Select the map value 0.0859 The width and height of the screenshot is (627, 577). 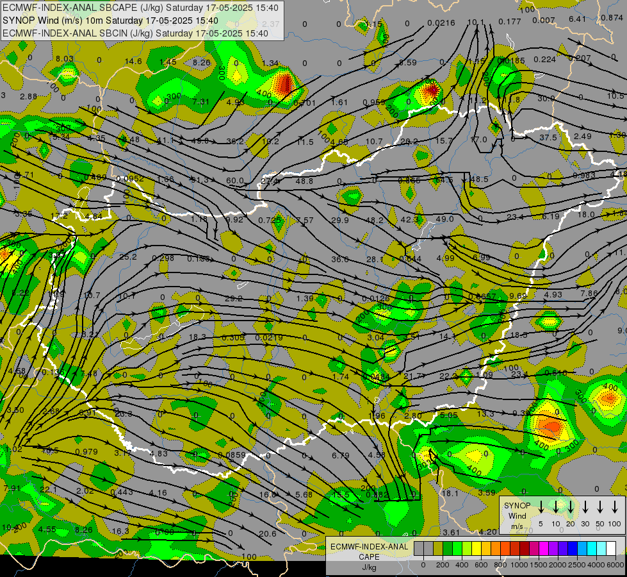click(232, 455)
